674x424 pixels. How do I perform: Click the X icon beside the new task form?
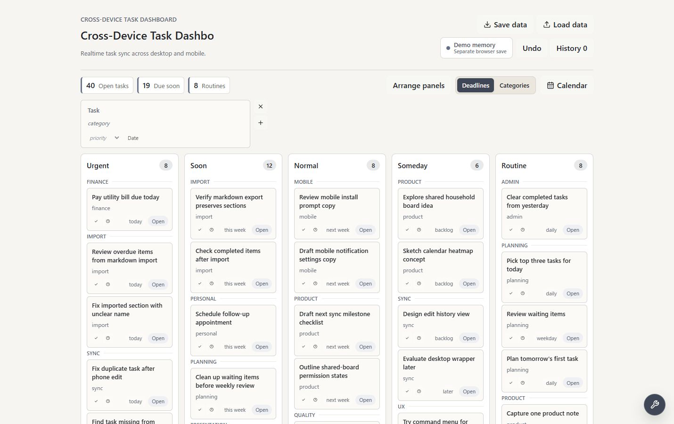click(x=261, y=106)
